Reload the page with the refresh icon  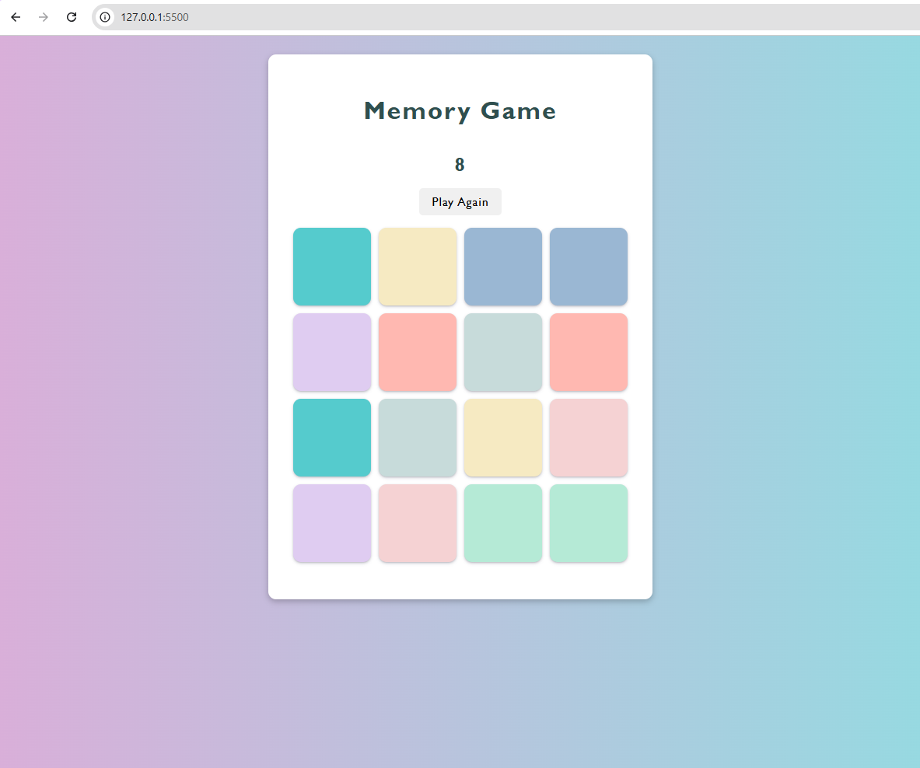click(72, 17)
